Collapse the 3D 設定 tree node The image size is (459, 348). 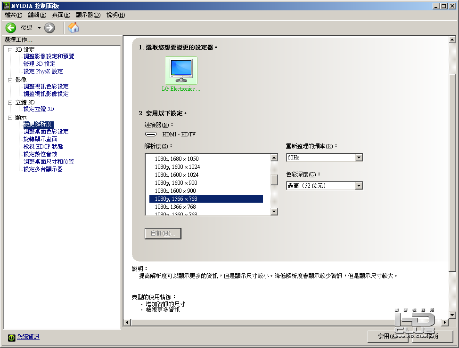click(x=10, y=50)
